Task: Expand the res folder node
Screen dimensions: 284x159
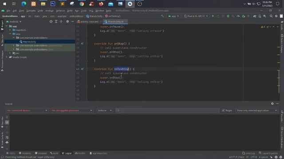Action: tap(10, 53)
